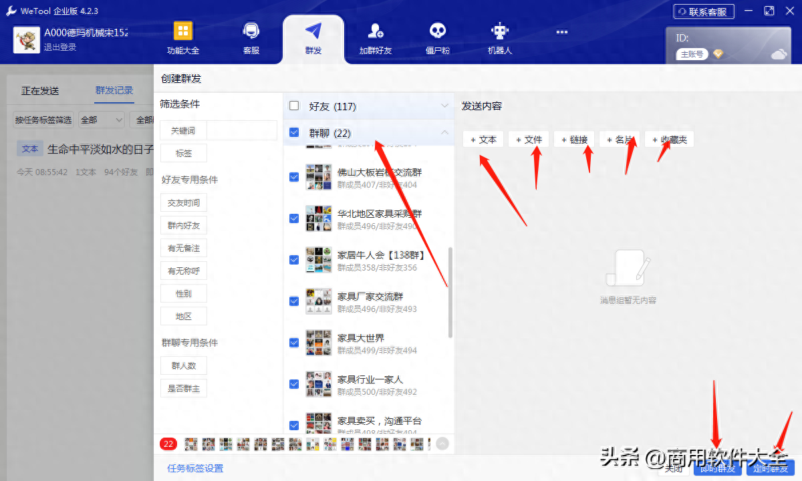802x481 pixels.
Task: Switch to the 群发记录 tab
Action: pyautogui.click(x=114, y=90)
